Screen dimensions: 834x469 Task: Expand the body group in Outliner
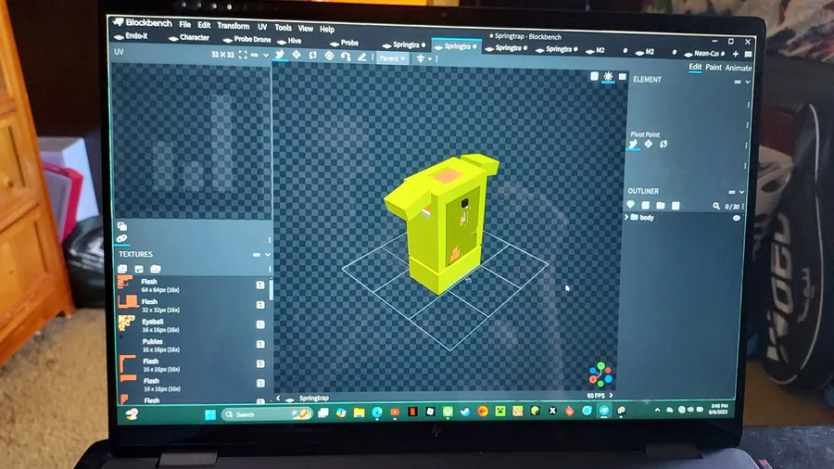(x=626, y=217)
